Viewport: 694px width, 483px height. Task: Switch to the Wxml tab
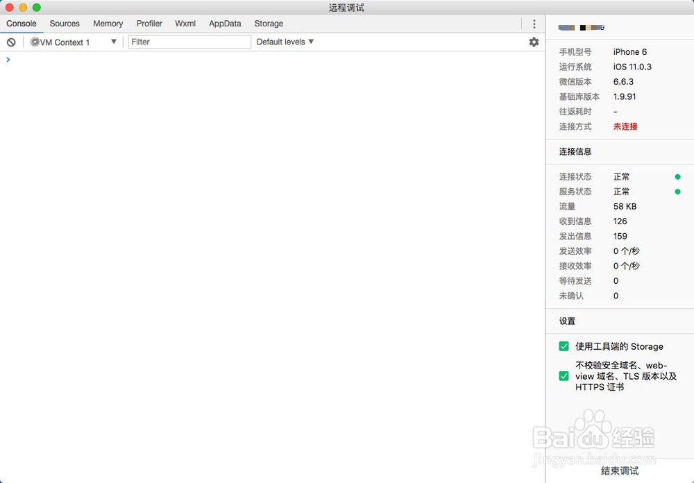[185, 24]
